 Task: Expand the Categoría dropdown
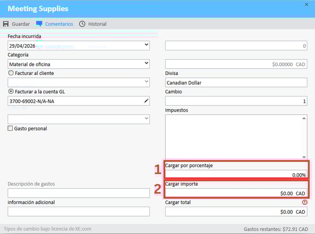[x=146, y=64]
